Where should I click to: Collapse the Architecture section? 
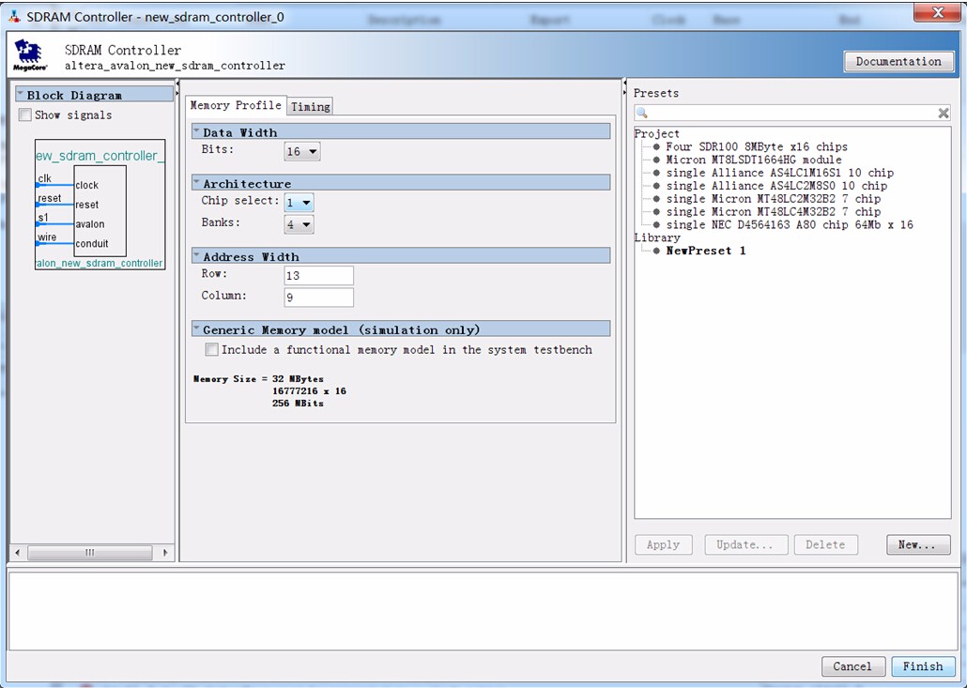(x=197, y=182)
